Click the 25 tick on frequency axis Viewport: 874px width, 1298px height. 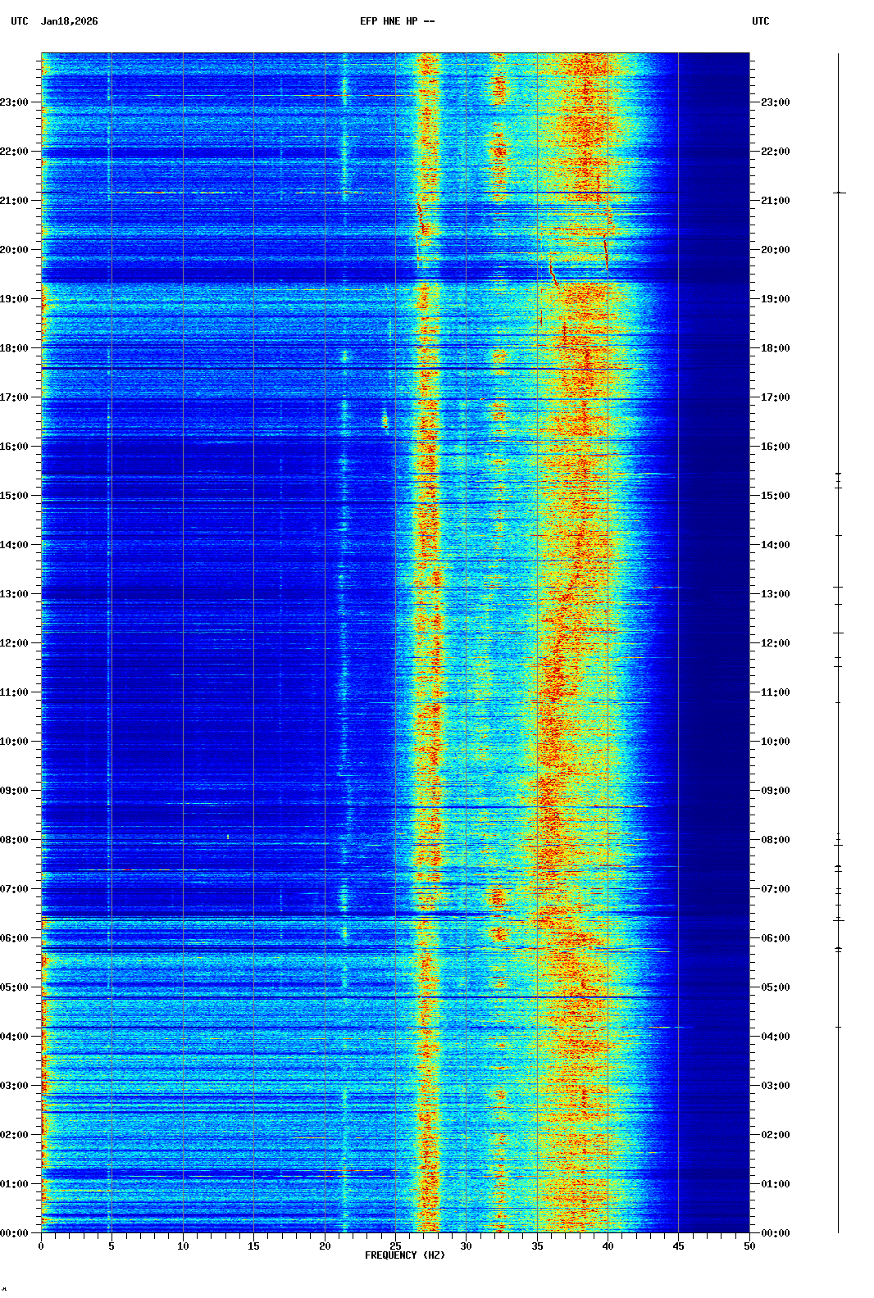pyautogui.click(x=395, y=1246)
